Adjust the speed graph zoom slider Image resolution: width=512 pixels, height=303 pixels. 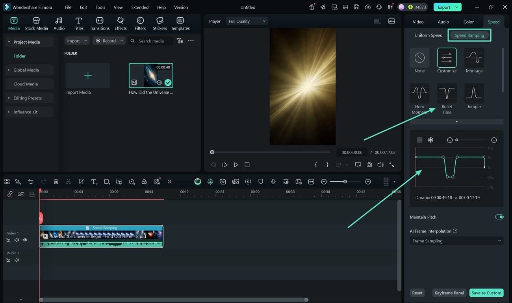point(457,140)
